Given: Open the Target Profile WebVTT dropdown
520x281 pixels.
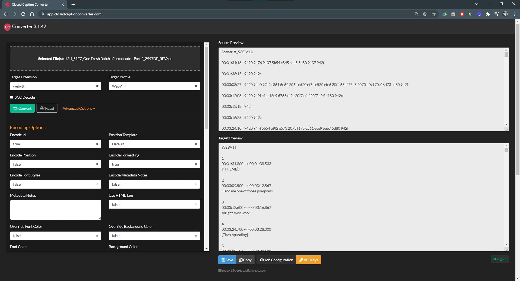Looking at the screenshot, I should click(x=154, y=86).
